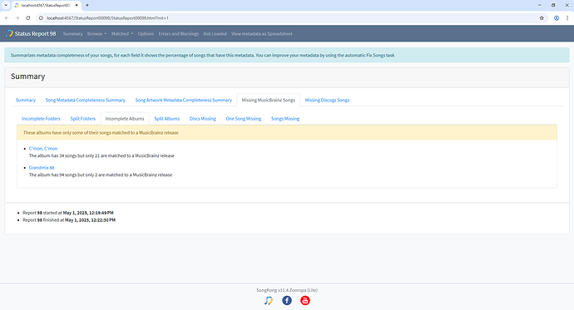Open Chrome's three-dot menu
574x310 pixels.
(567, 18)
